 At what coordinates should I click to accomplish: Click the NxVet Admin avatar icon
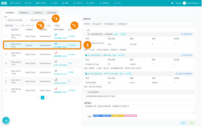[x=184, y=3]
